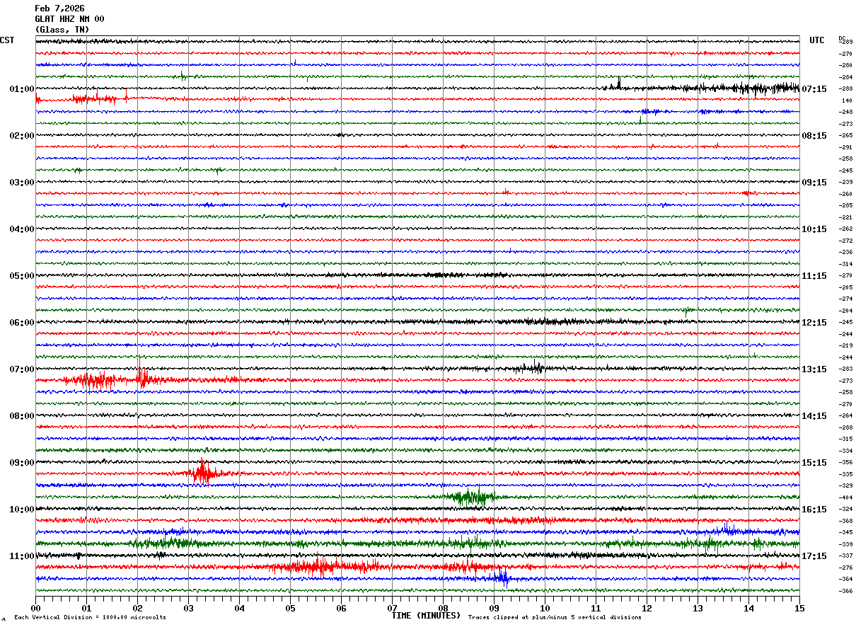
Task: Click the DC offset value '-366'
Action: [x=846, y=591]
